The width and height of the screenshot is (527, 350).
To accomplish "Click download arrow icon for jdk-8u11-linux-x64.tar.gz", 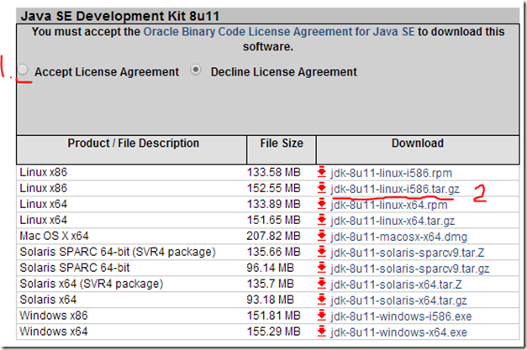I will pyautogui.click(x=322, y=218).
